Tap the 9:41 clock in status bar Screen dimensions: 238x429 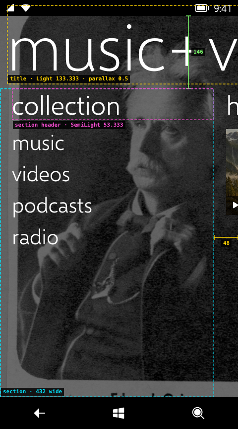223,8
